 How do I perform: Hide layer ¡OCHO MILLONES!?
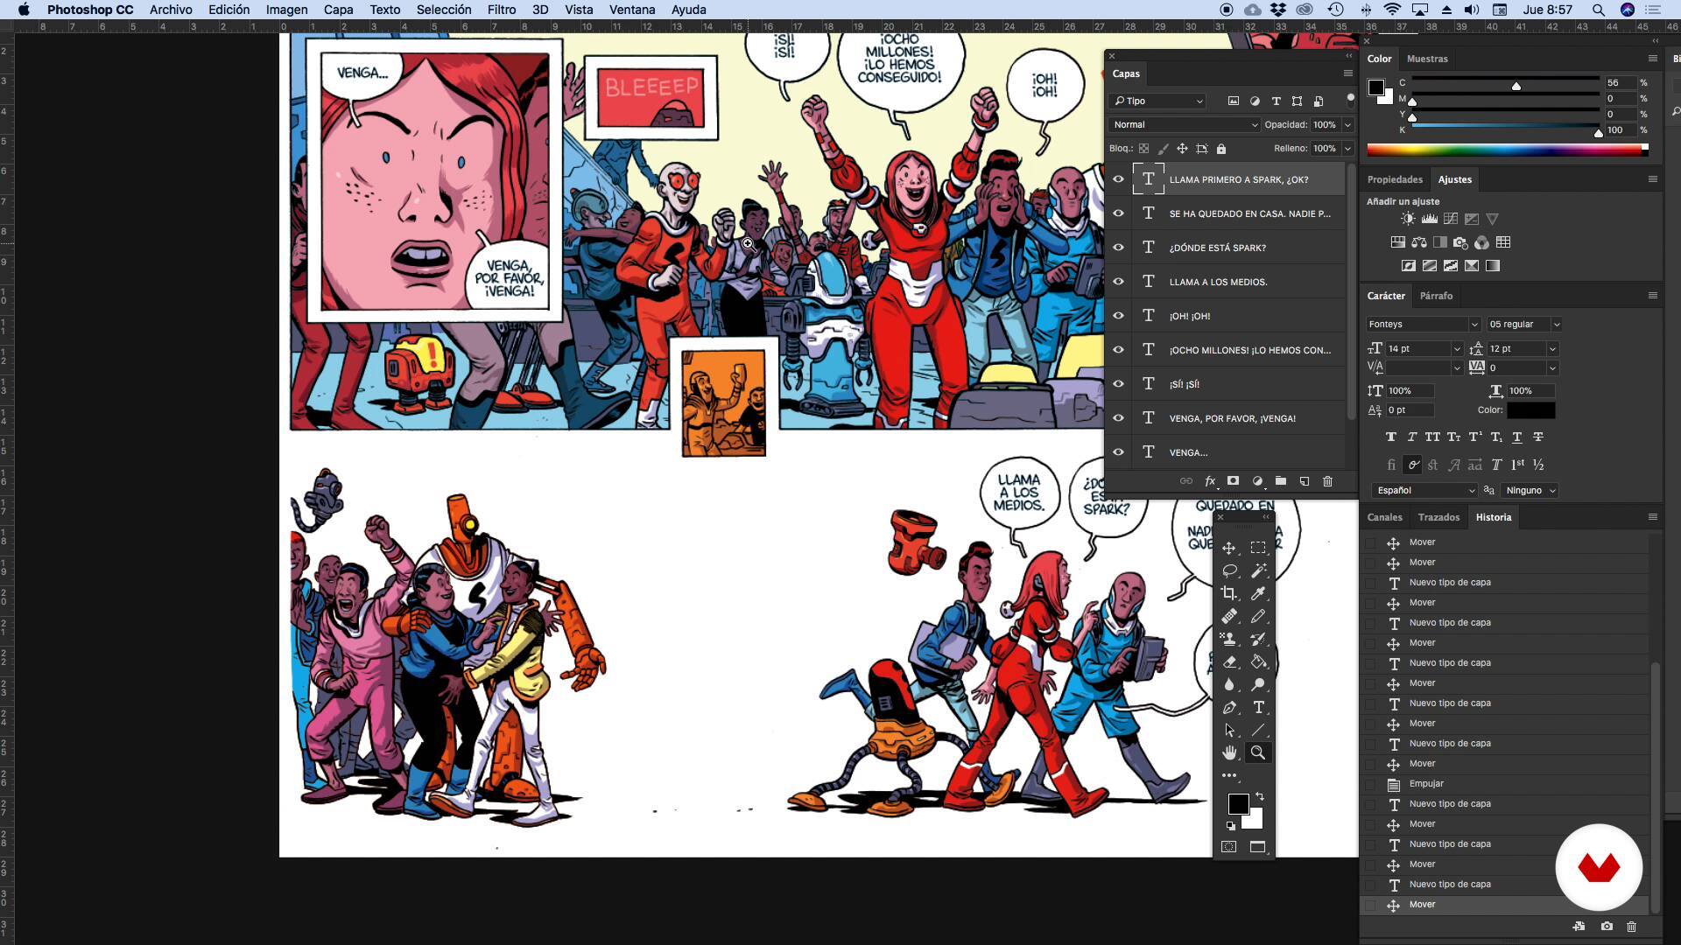point(1118,350)
